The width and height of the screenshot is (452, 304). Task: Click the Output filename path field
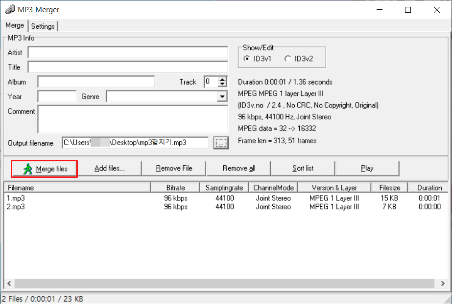coord(135,143)
